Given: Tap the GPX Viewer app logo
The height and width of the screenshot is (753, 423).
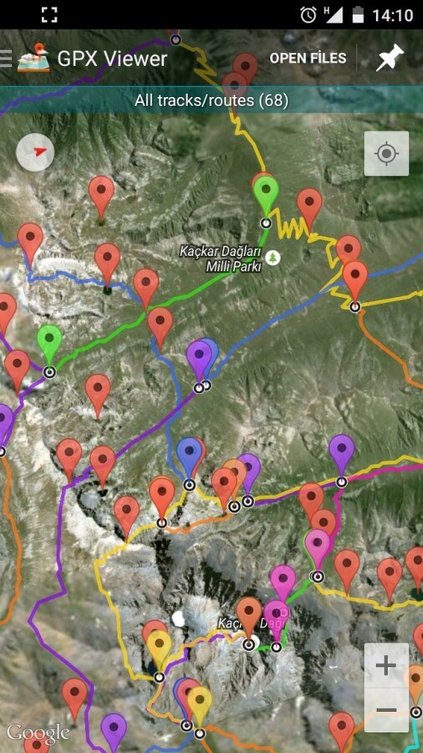Looking at the screenshot, I should tap(33, 58).
